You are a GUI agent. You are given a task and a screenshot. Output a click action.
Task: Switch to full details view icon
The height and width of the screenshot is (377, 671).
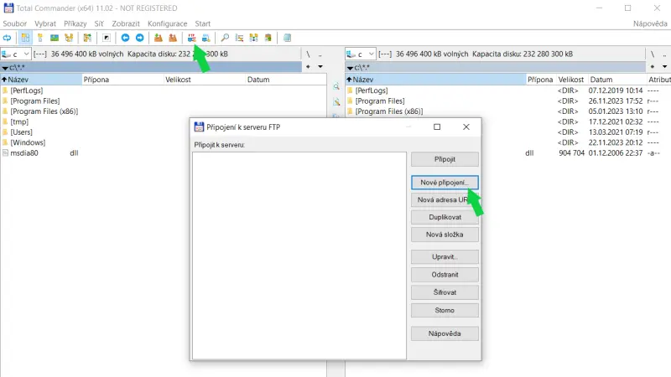pos(40,38)
